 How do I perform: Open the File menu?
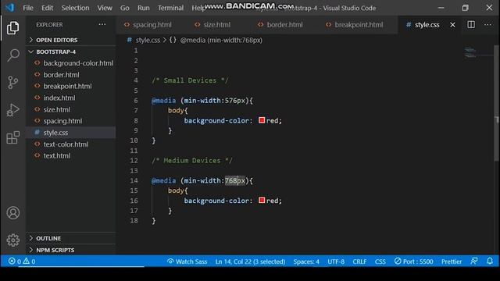pos(28,8)
